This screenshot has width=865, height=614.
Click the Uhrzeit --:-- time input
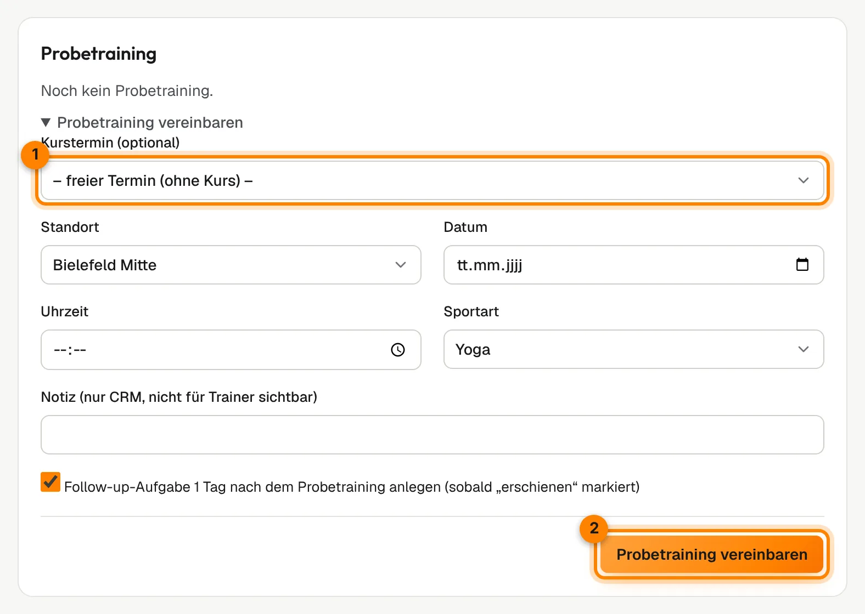231,350
